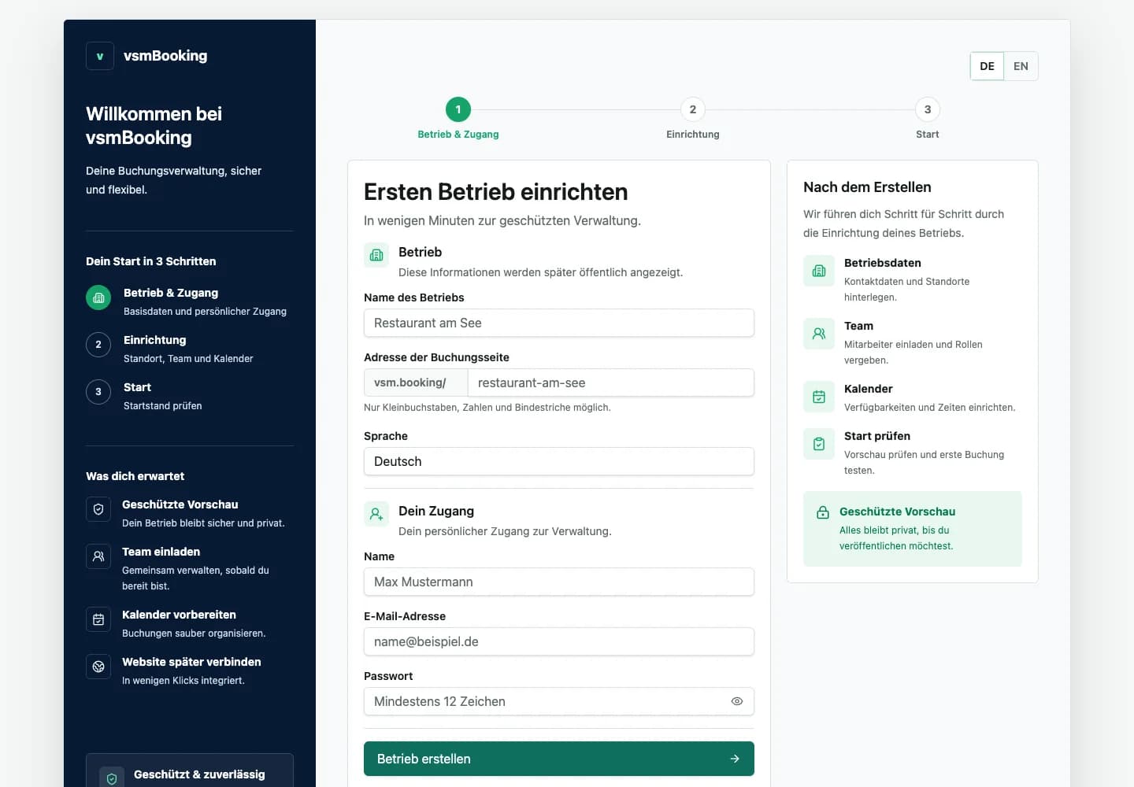Image resolution: width=1134 pixels, height=787 pixels.
Task: Click the Team icon in Nach dem Erstellen
Action: (819, 334)
